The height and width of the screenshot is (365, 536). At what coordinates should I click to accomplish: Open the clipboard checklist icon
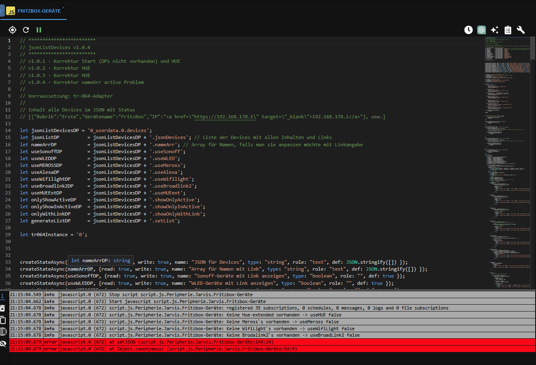coord(508,30)
